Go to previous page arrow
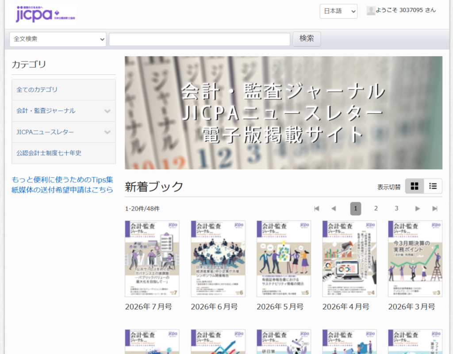Screen dimensions: 453x354 click(x=334, y=209)
